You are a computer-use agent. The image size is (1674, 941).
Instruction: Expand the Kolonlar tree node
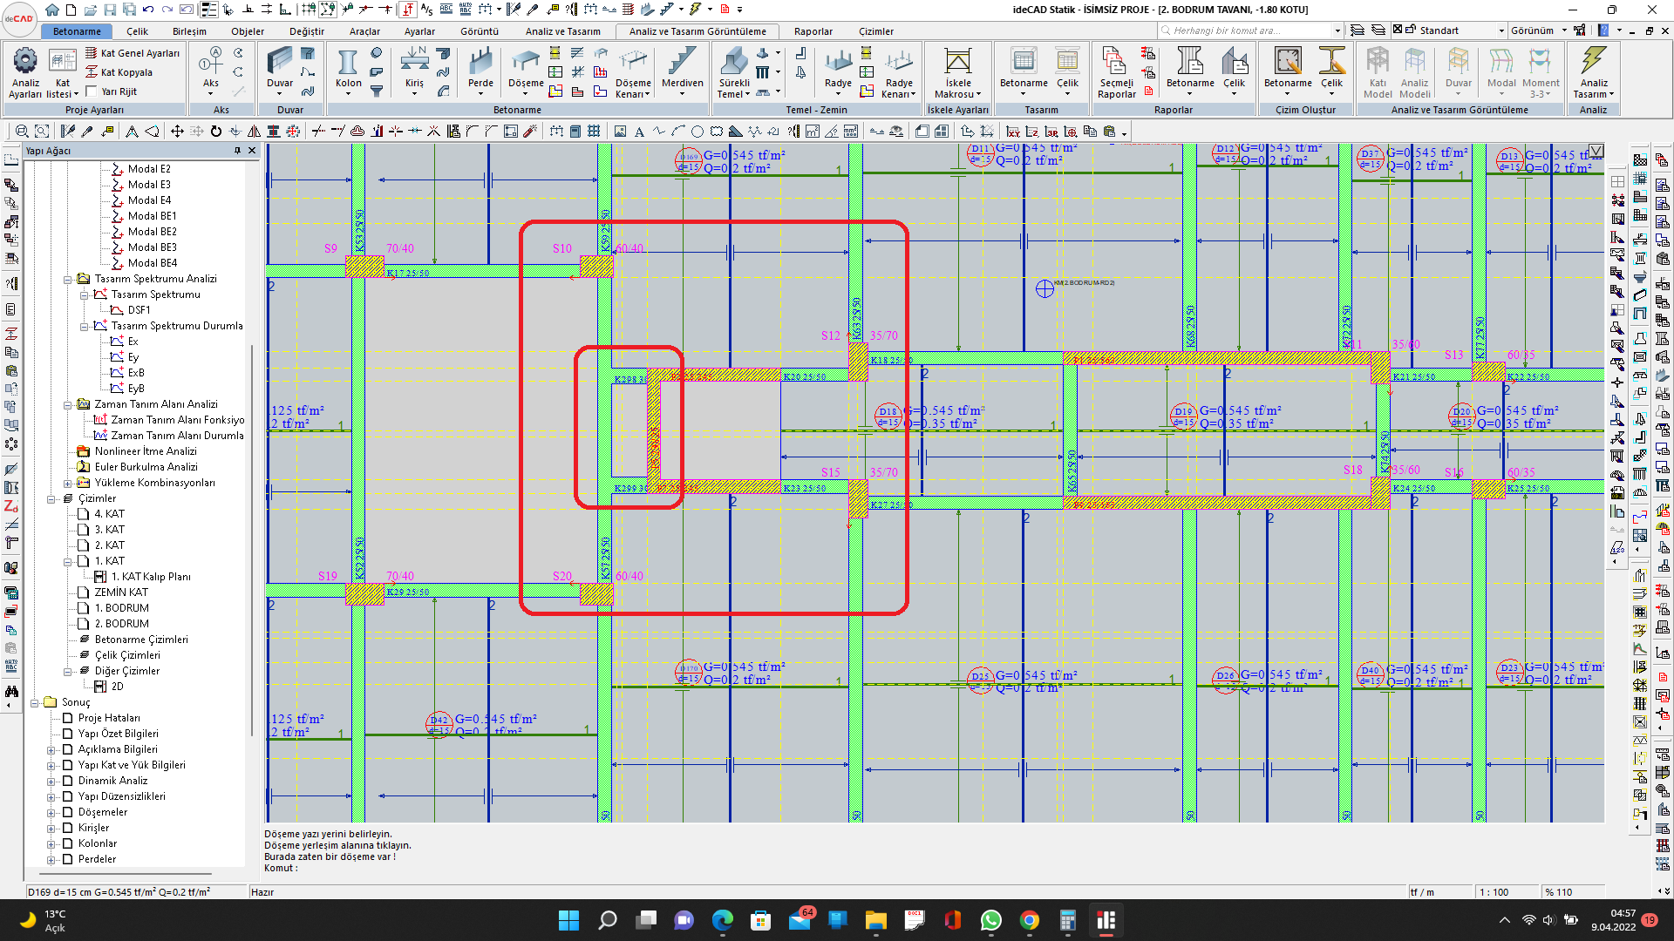[x=51, y=843]
